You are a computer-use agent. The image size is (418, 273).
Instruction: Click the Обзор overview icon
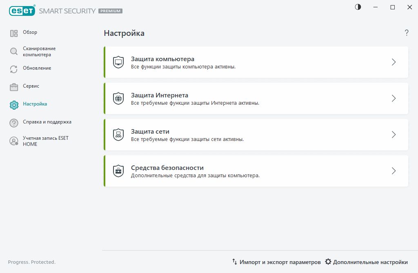[x=13, y=33]
